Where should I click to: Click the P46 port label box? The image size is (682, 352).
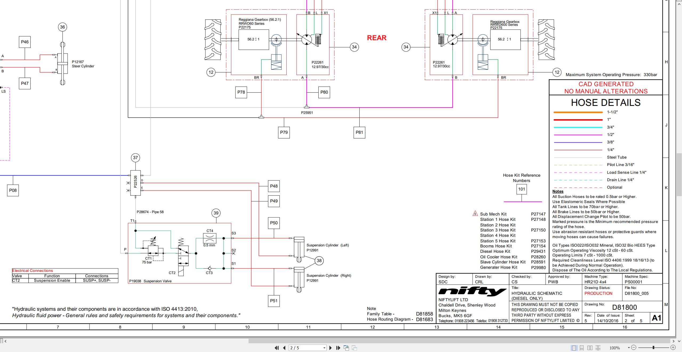tap(25, 42)
